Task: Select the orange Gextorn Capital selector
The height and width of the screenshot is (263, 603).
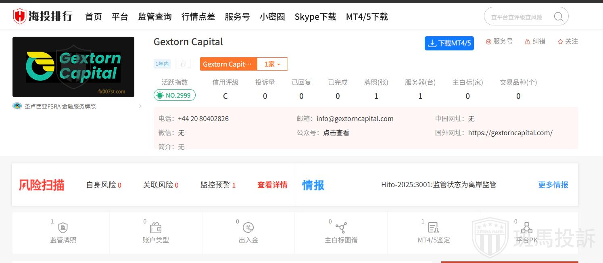Action: pos(229,64)
